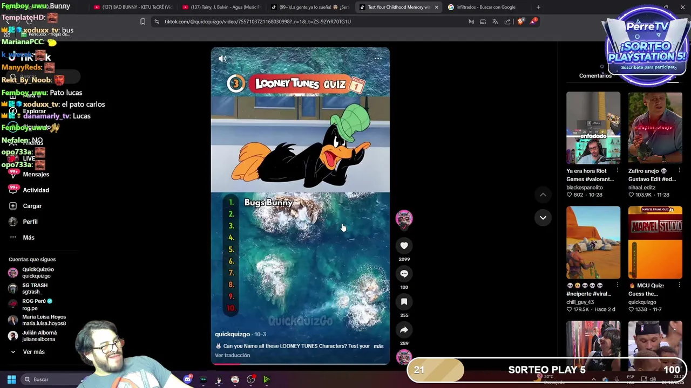Click author name chill_guy_43
691x388 pixels.
(580, 302)
